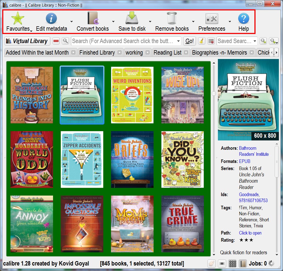Click the Remove books trash icon

(172, 18)
